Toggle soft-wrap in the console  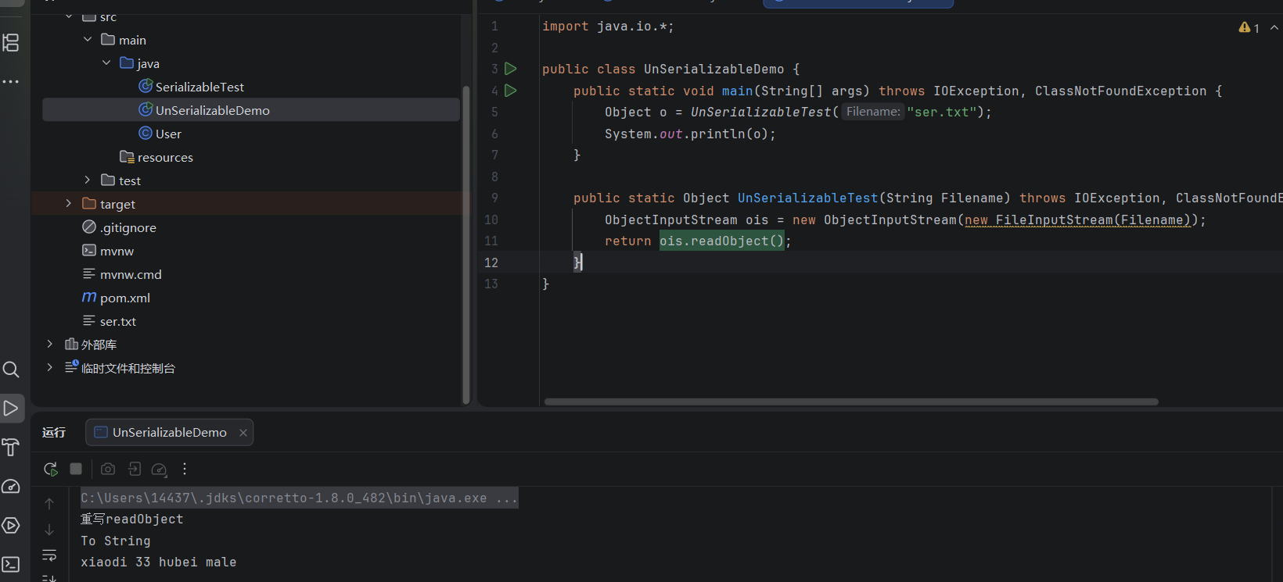[x=49, y=555]
